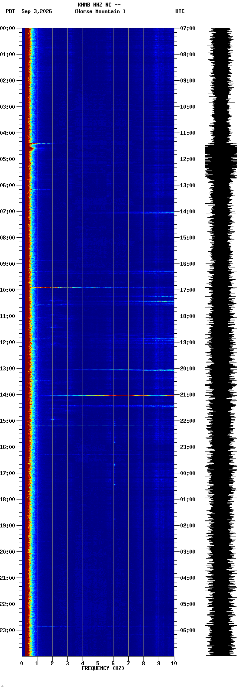Click the 17:00 UTC time label
Screen dimensions: 240x691
[x=188, y=290]
